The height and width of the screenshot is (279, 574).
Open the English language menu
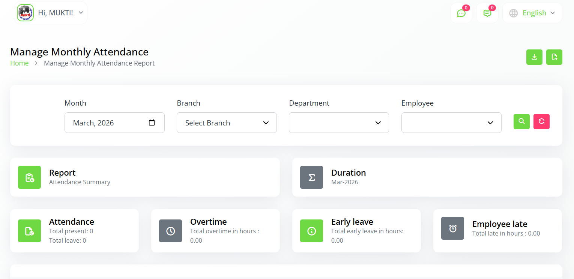532,13
